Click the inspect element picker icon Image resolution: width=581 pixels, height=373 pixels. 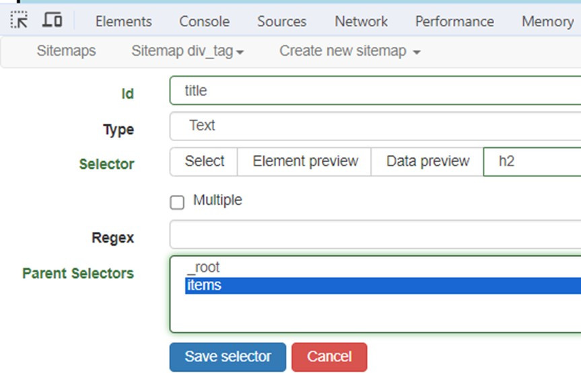tap(20, 21)
